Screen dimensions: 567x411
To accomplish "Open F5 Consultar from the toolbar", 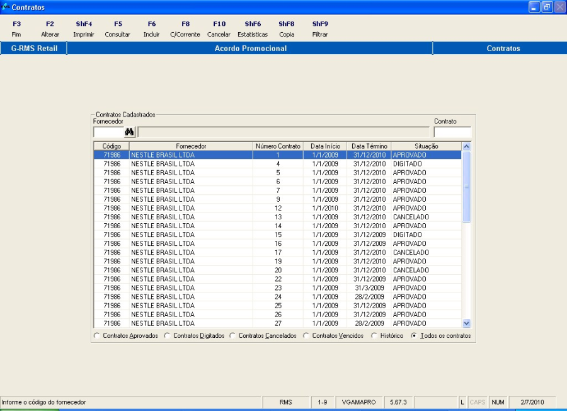I will point(118,29).
